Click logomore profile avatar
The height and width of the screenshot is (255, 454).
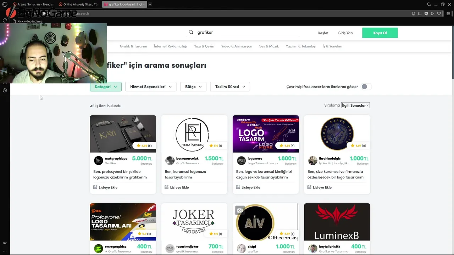point(241,160)
